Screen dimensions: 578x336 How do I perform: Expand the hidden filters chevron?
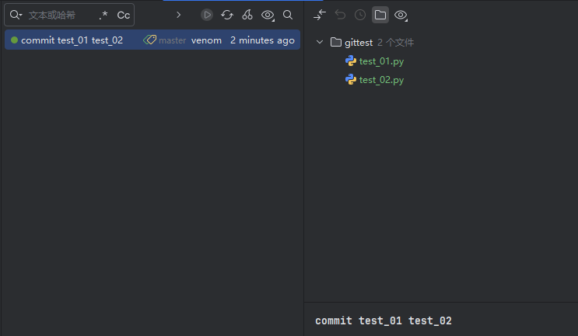click(x=179, y=15)
